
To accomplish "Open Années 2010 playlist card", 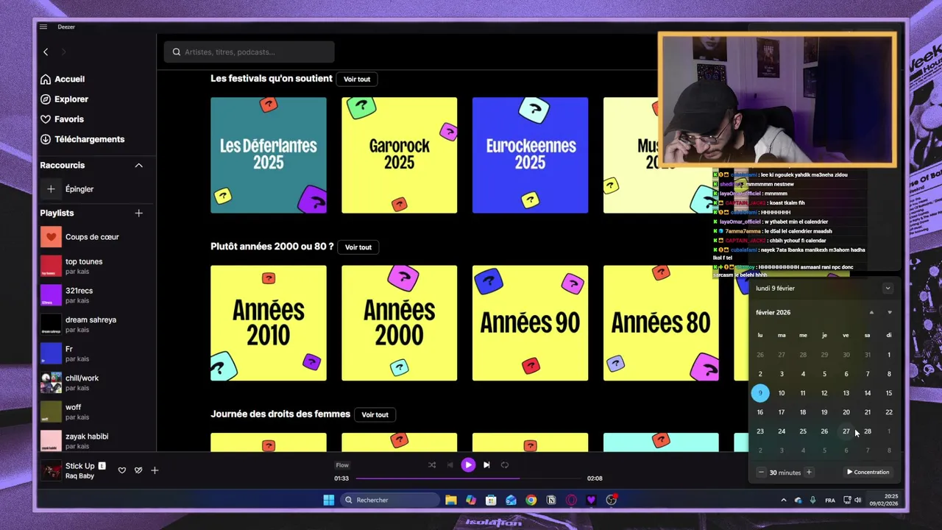I will [269, 323].
